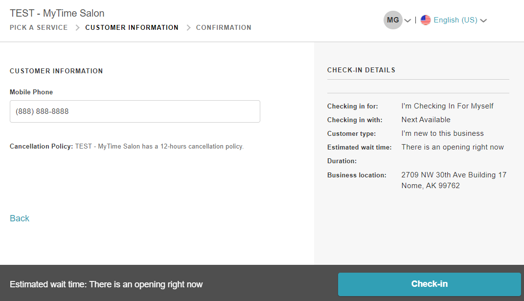Image resolution: width=524 pixels, height=301 pixels.
Task: Click the arrow after Pick a Service
Action: tap(77, 28)
